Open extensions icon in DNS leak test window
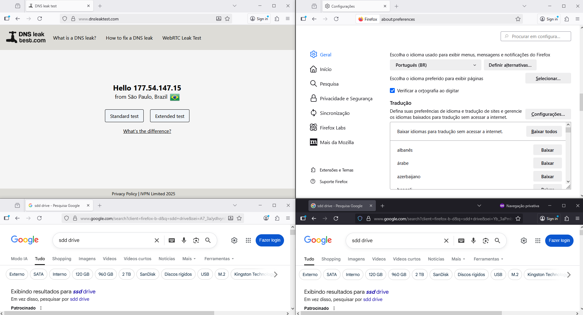Image resolution: width=583 pixels, height=315 pixels. [x=277, y=19]
